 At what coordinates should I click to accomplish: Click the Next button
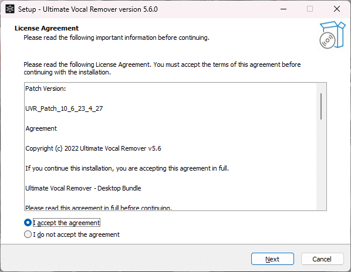[x=272, y=259]
